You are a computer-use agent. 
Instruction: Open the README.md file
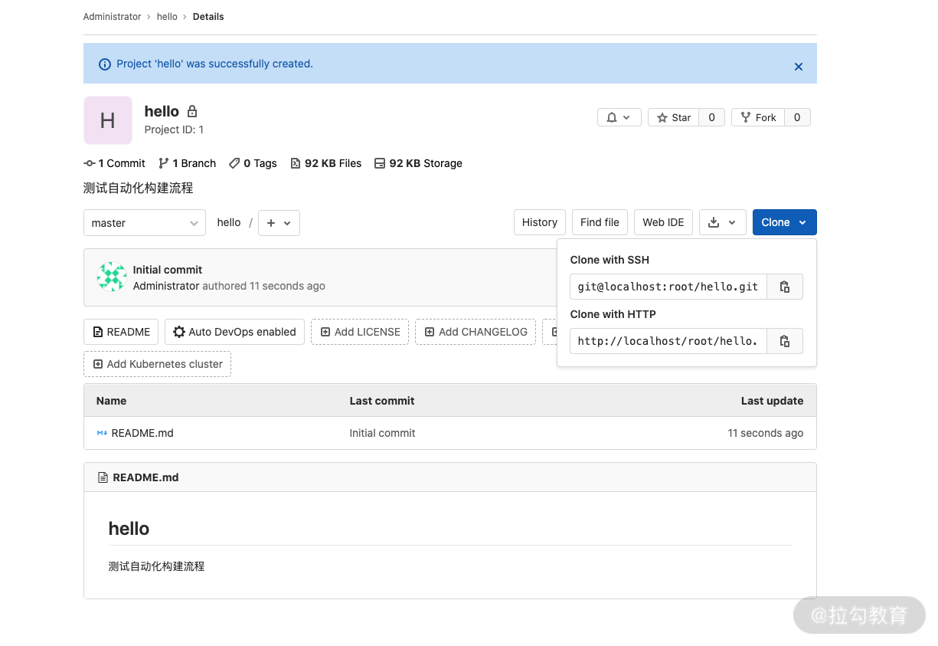tap(142, 433)
